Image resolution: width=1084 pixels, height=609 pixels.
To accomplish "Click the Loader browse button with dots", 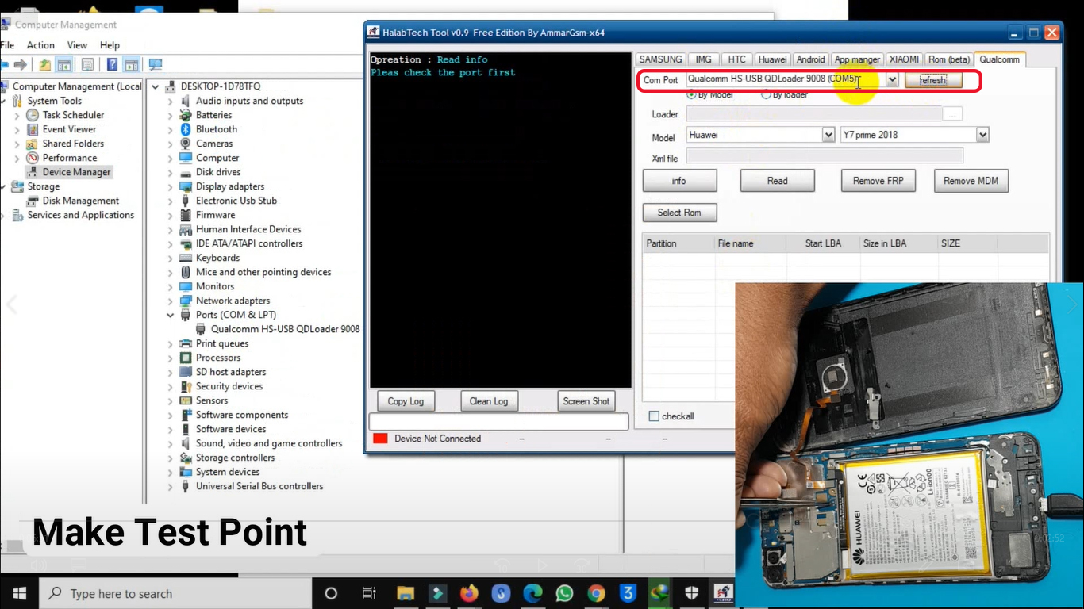I will 953,114.
